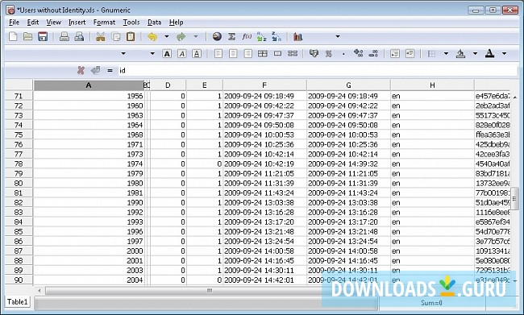Insert a chart with the bar graph icon
Viewport: 524px width, 315px height.
coord(297,36)
